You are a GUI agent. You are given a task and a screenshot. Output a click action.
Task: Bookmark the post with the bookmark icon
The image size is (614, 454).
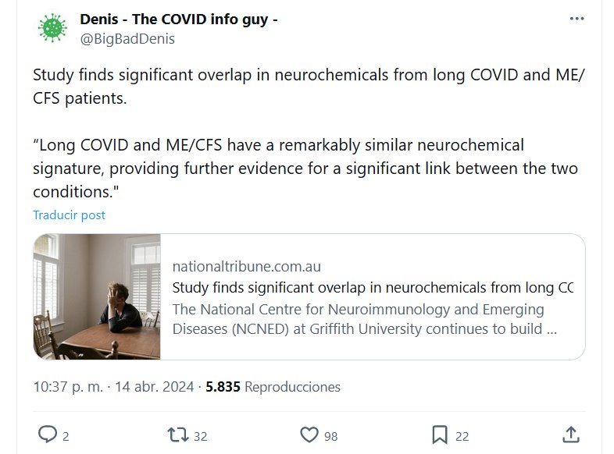click(440, 434)
